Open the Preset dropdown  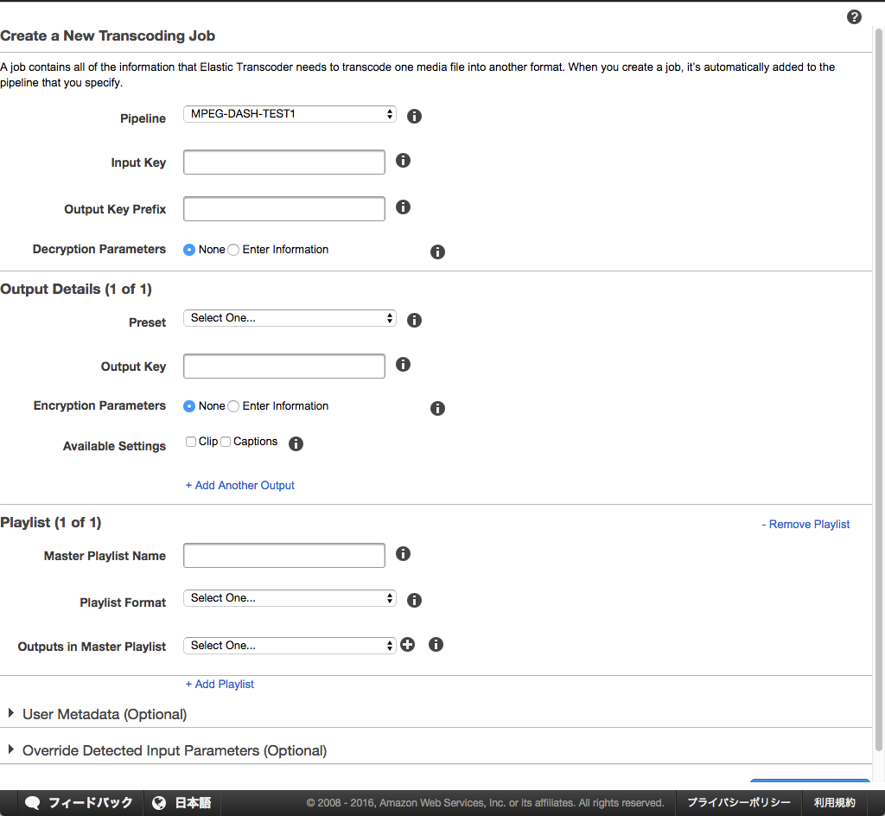coord(290,317)
